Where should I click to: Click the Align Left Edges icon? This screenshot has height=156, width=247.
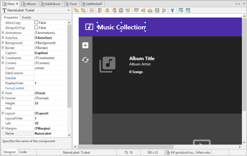pos(100,10)
